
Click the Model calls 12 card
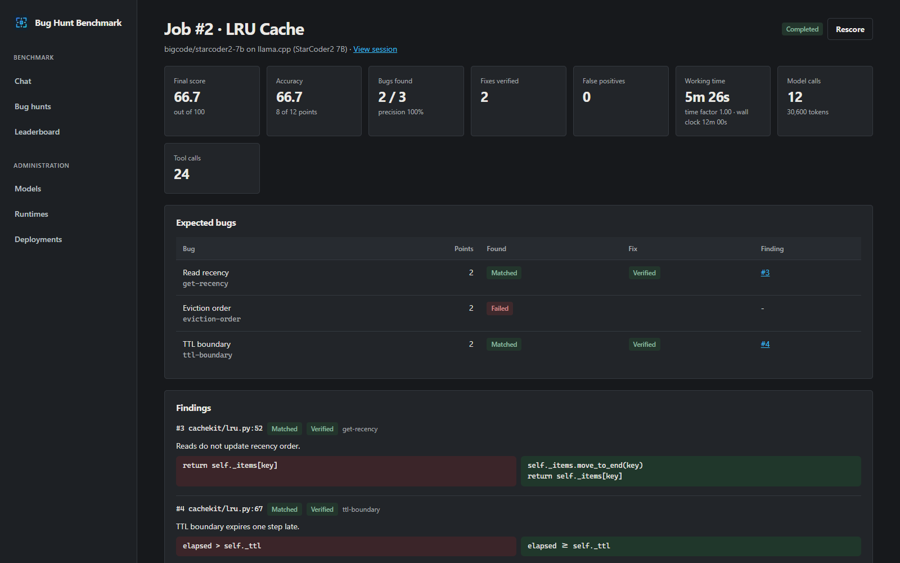coord(825,101)
